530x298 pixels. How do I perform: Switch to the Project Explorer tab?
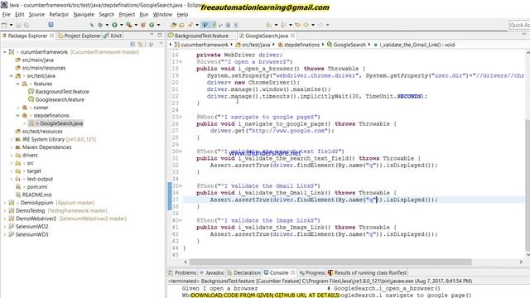(79, 36)
